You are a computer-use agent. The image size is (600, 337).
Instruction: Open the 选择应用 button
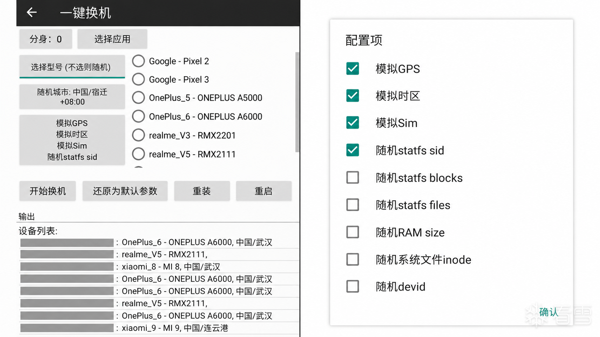click(112, 39)
